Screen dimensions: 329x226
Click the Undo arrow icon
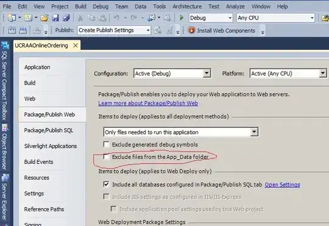tap(116, 18)
